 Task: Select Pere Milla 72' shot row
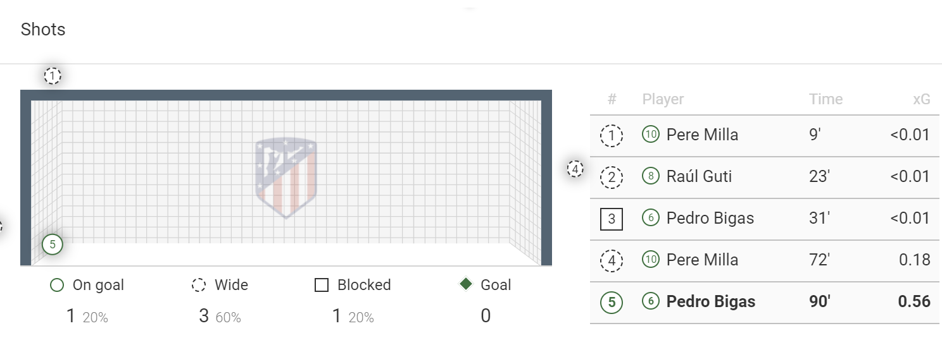(764, 260)
